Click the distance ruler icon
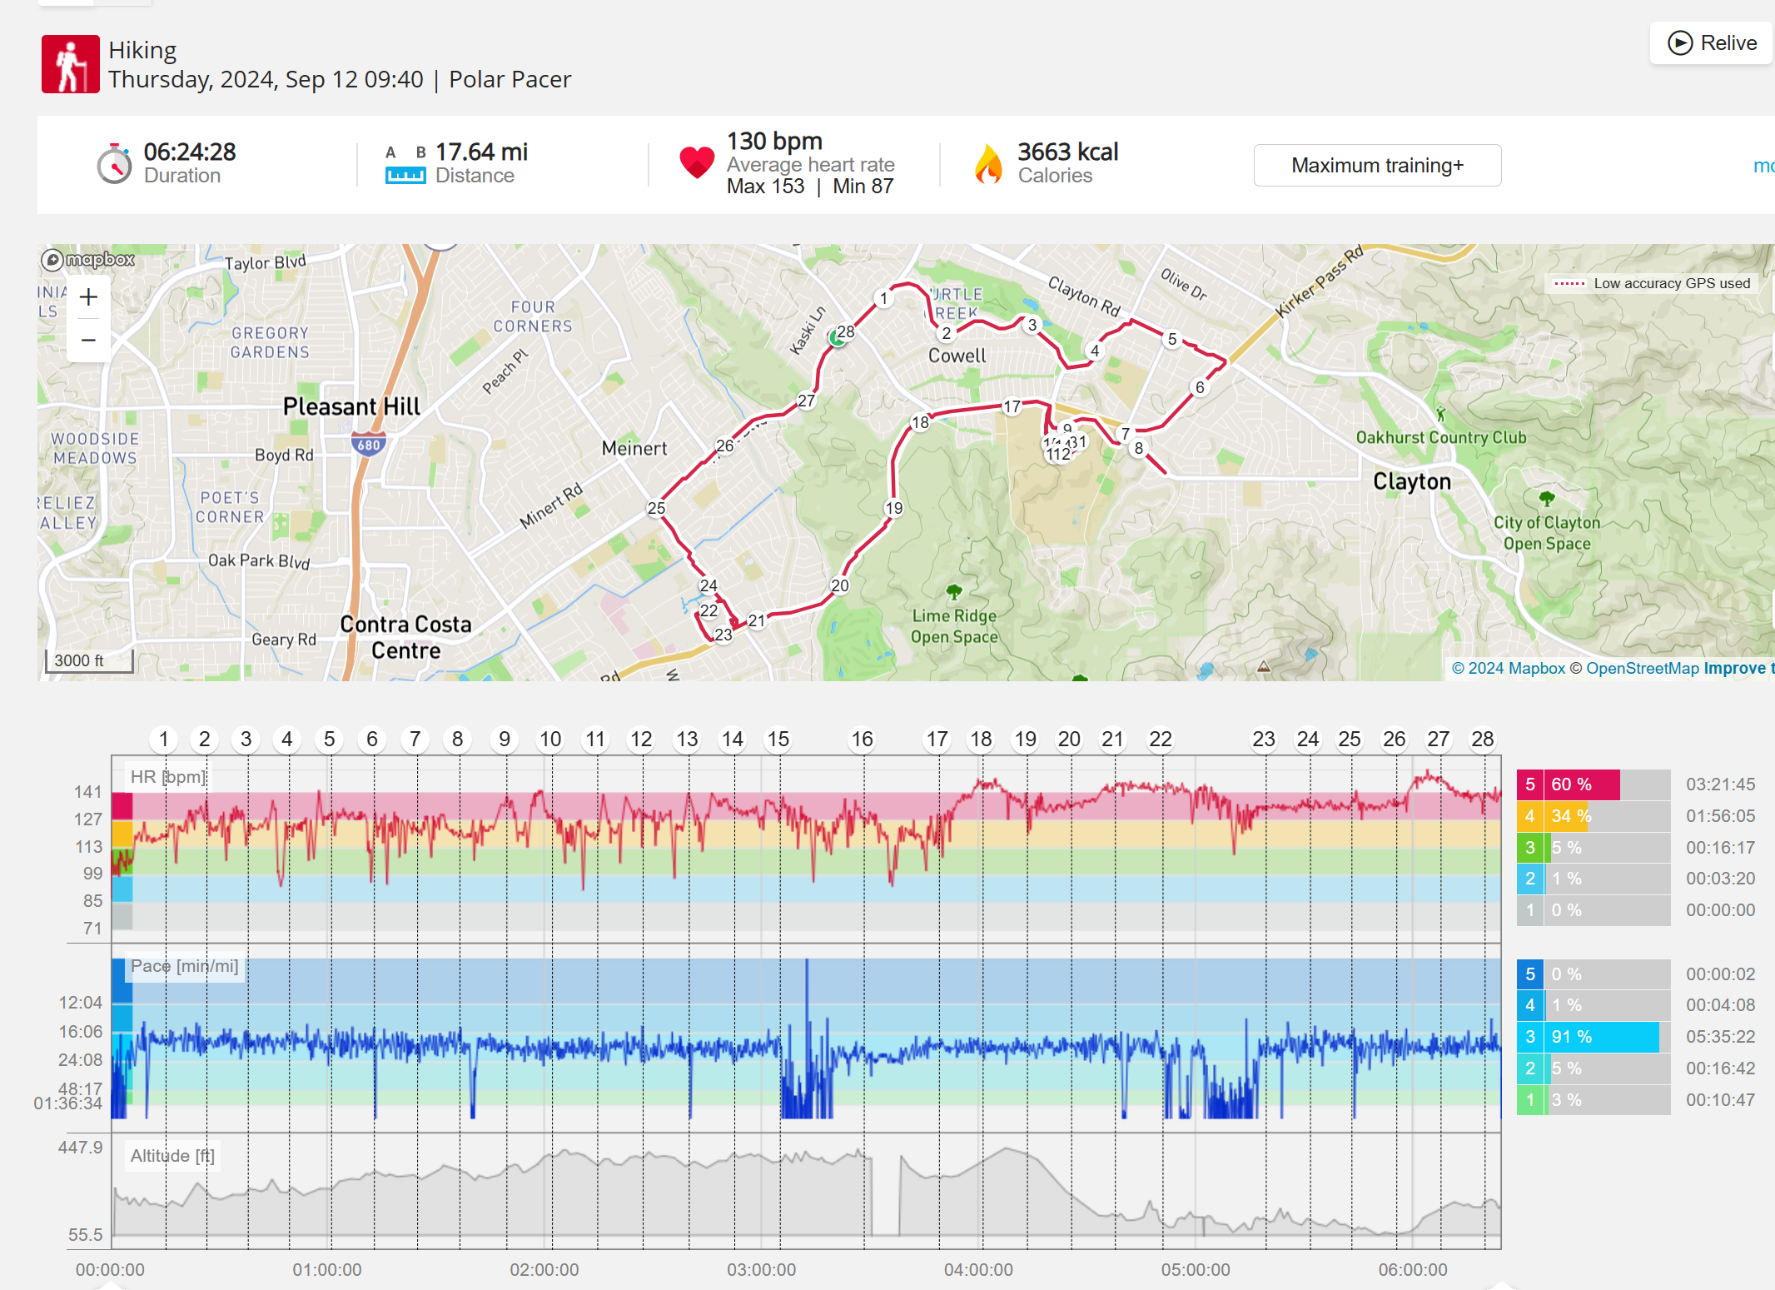 tap(405, 175)
